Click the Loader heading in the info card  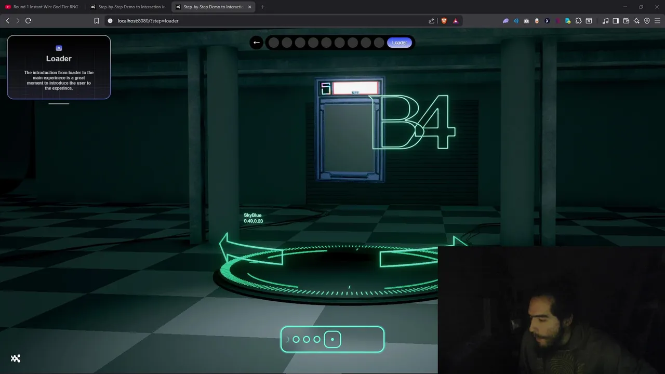click(x=59, y=59)
